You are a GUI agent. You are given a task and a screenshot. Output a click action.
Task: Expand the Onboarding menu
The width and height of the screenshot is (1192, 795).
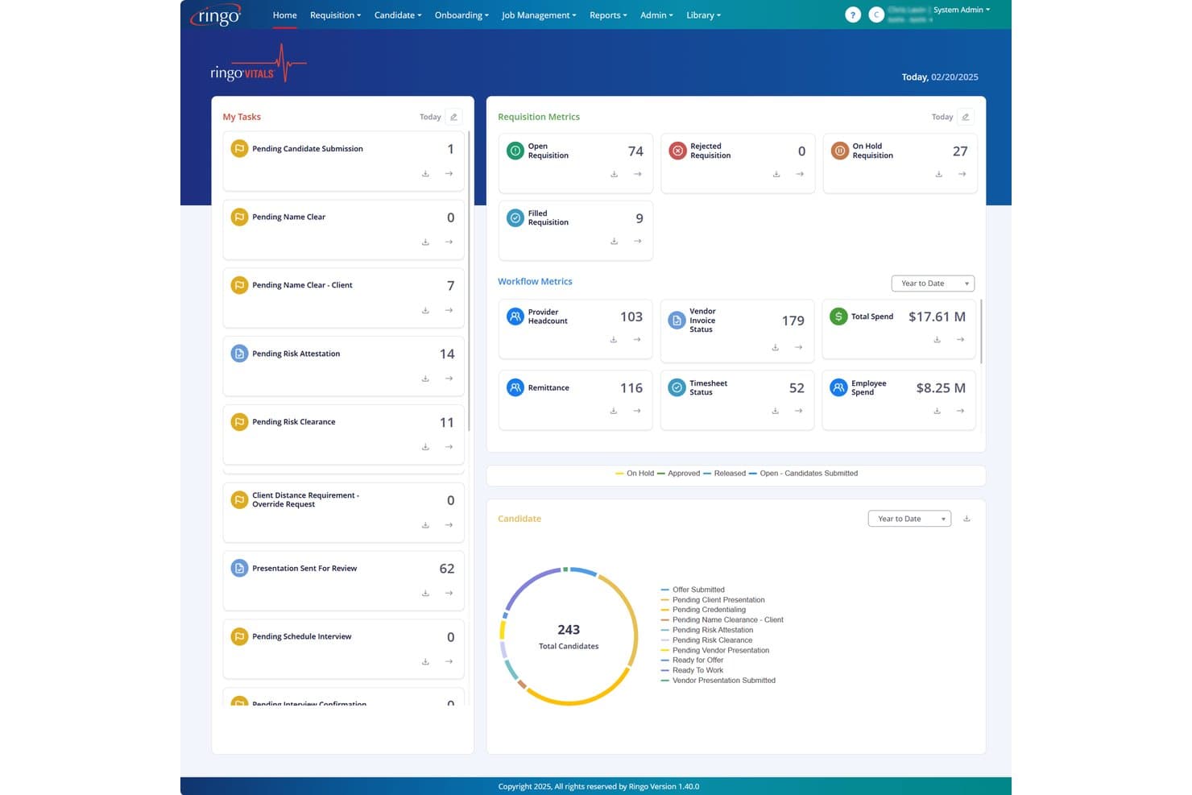461,15
